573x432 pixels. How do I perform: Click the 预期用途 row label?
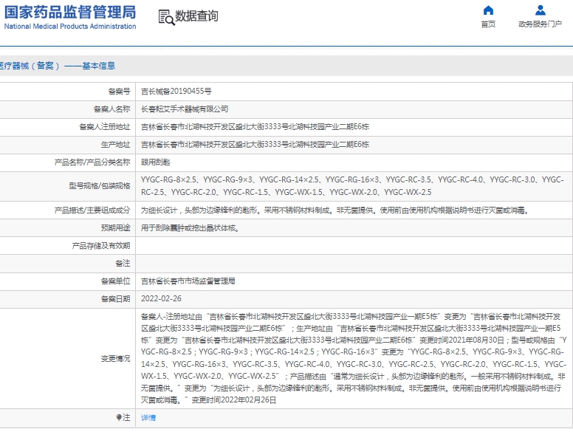[115, 228]
